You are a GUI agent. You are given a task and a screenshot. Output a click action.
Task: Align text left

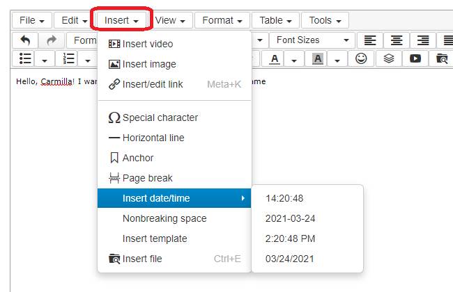click(370, 40)
